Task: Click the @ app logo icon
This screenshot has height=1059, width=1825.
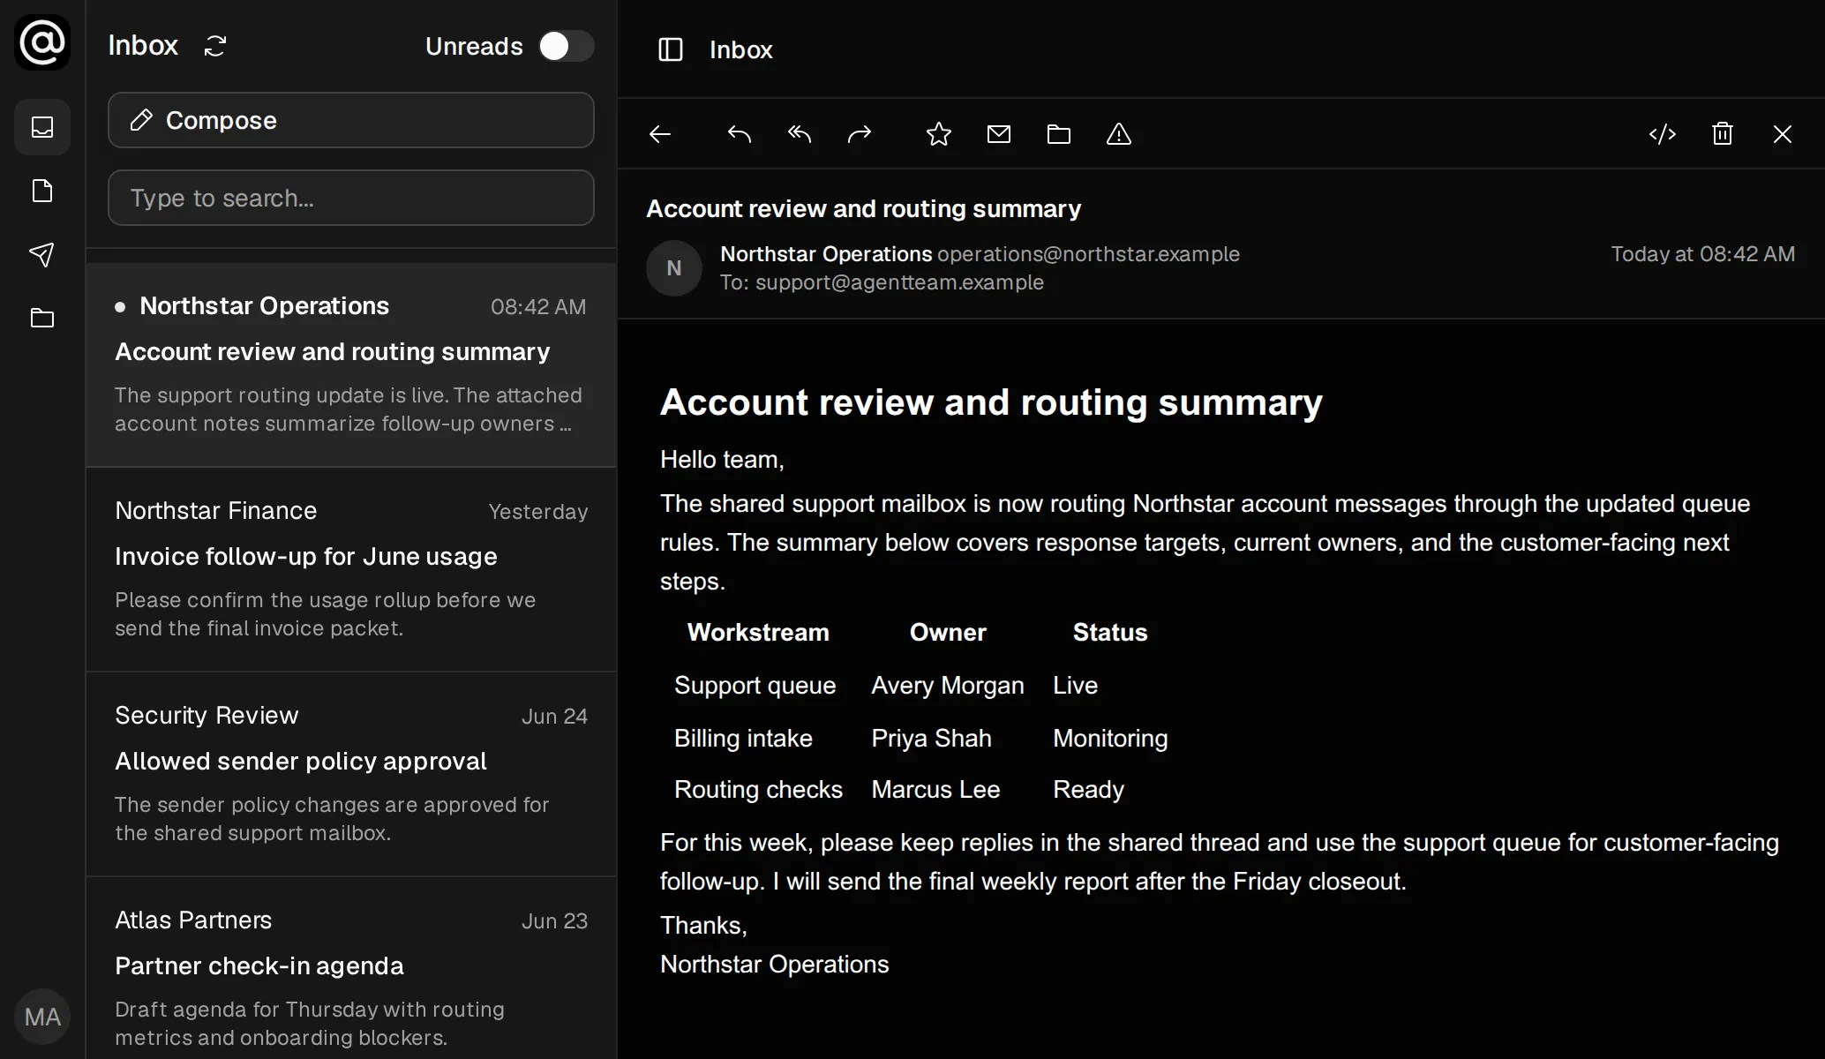Action: tap(42, 41)
